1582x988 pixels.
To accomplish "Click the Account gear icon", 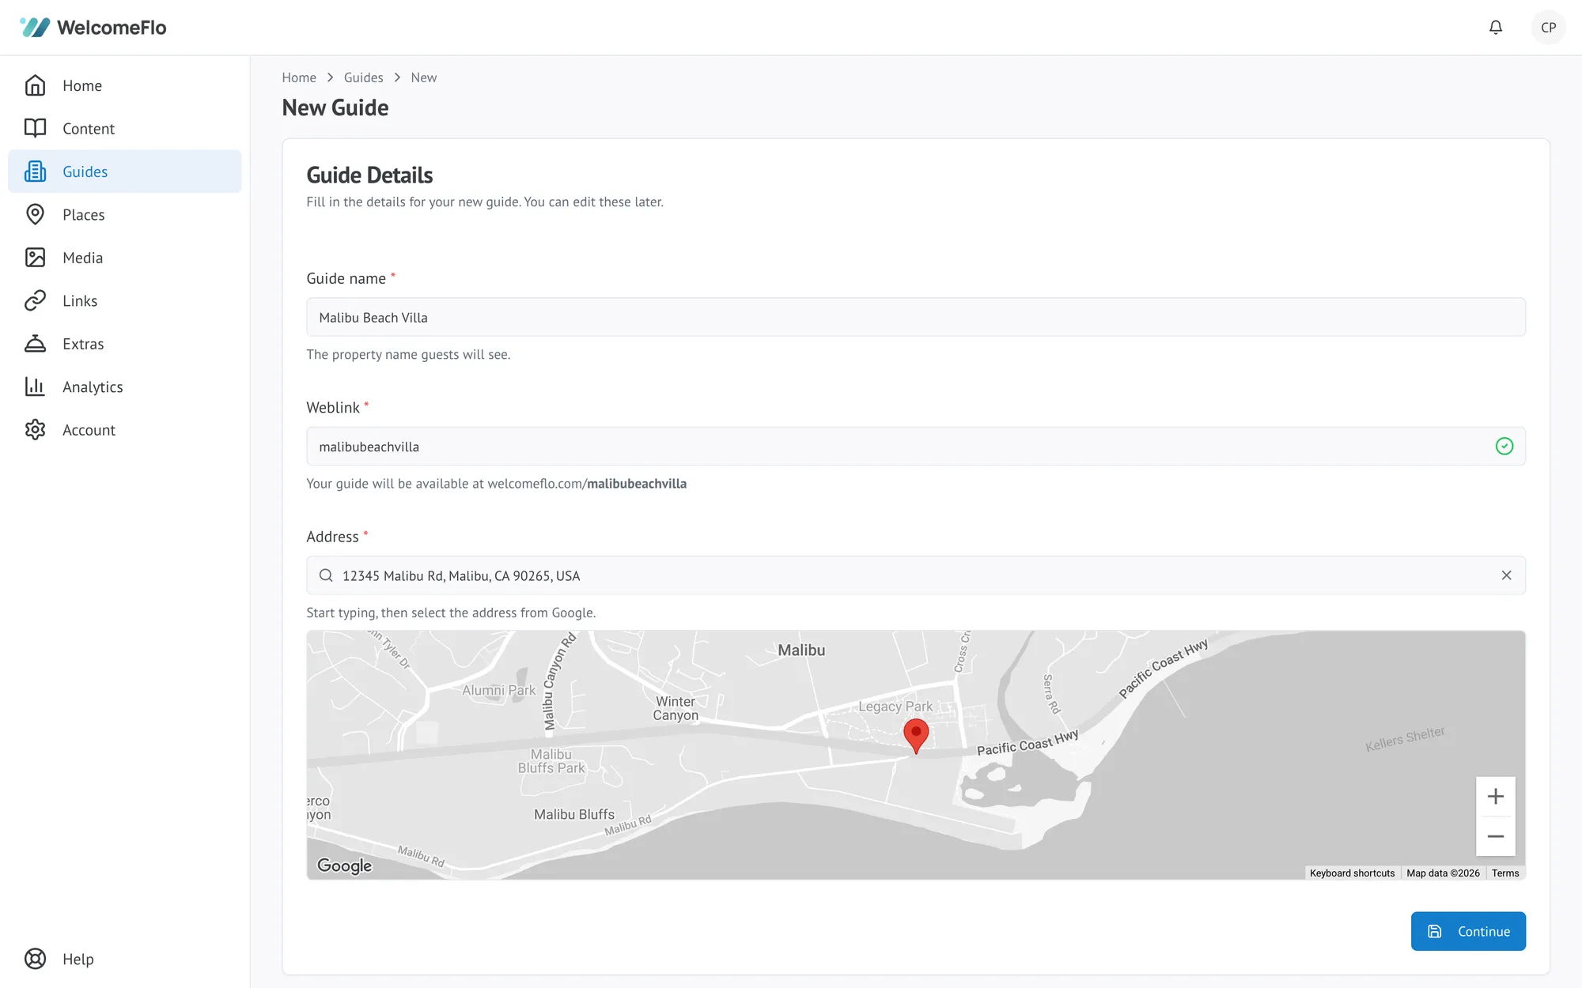I will coord(35,430).
